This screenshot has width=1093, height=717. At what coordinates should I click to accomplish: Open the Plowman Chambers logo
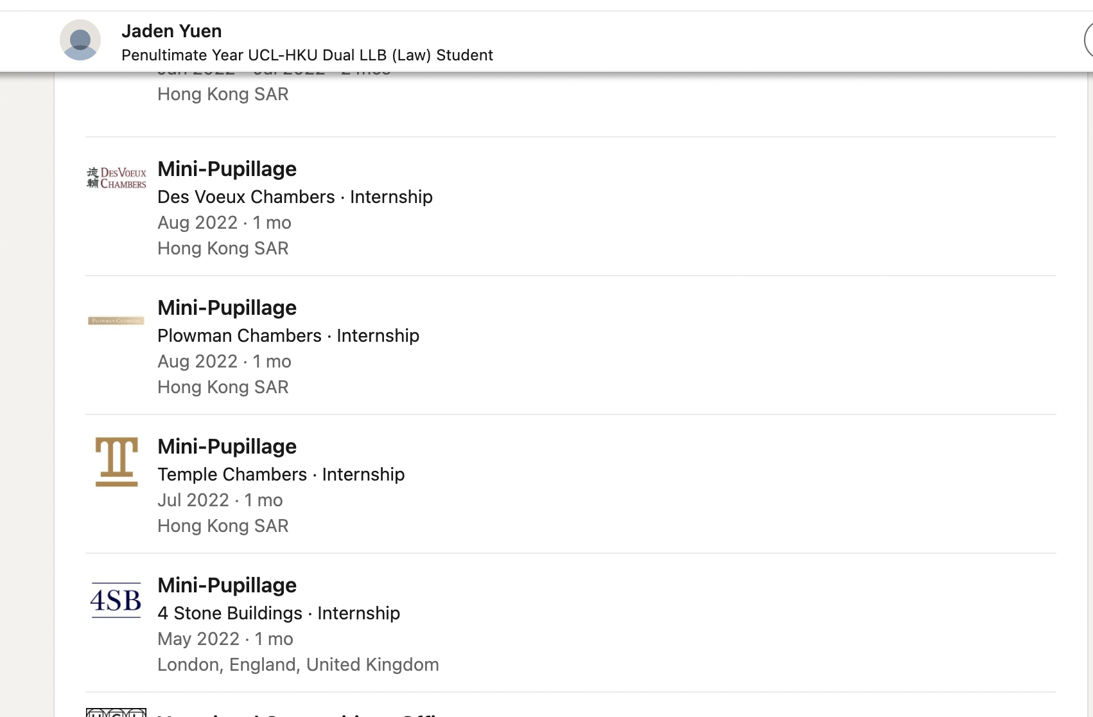pyautogui.click(x=116, y=321)
